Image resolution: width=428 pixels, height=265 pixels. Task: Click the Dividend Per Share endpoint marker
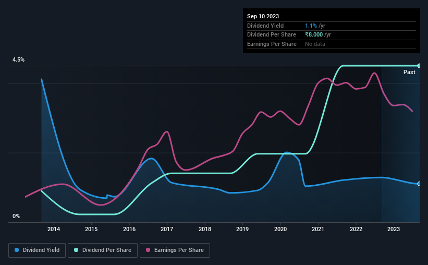[x=419, y=66]
